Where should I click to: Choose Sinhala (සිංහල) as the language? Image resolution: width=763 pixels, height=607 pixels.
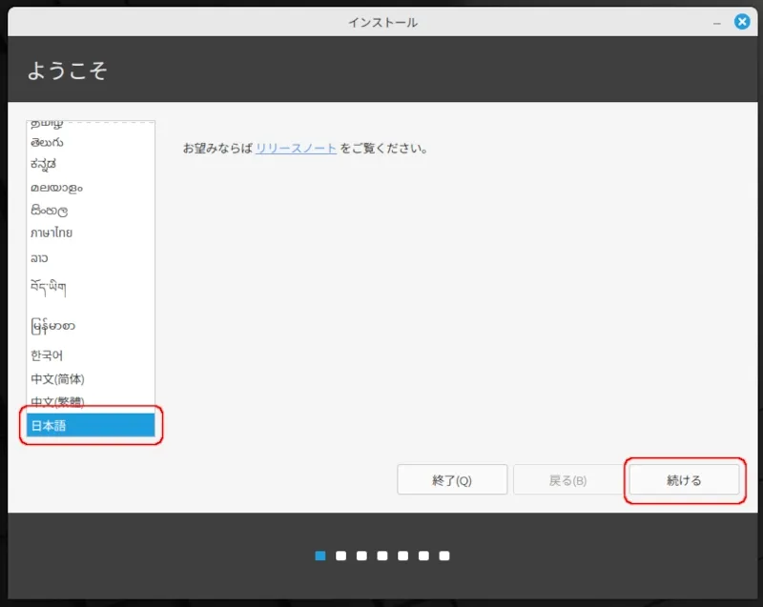click(49, 210)
